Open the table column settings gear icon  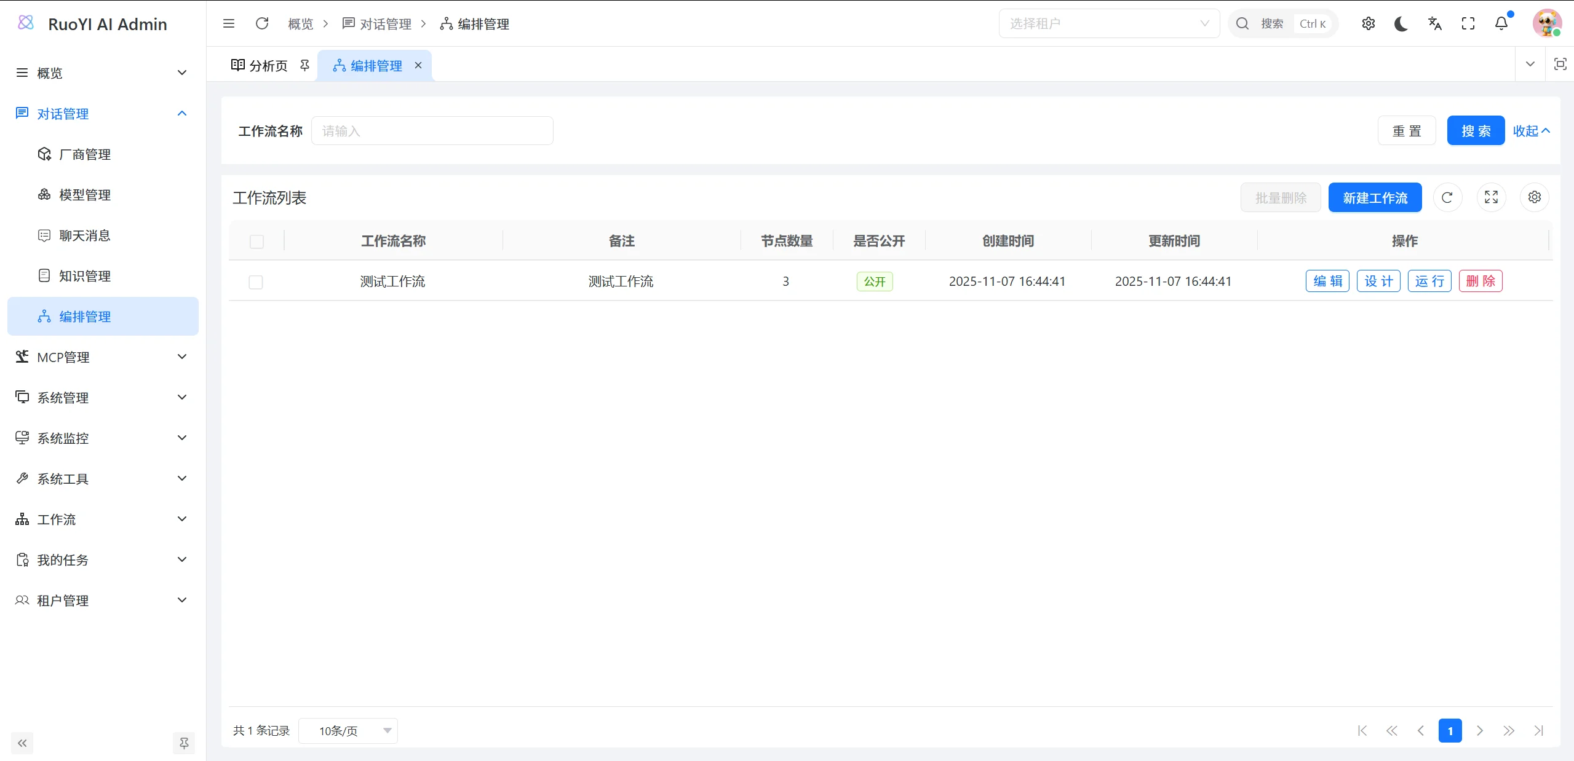coord(1533,197)
